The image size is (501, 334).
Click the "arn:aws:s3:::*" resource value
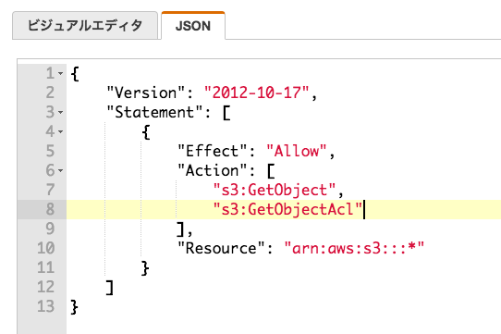click(354, 248)
